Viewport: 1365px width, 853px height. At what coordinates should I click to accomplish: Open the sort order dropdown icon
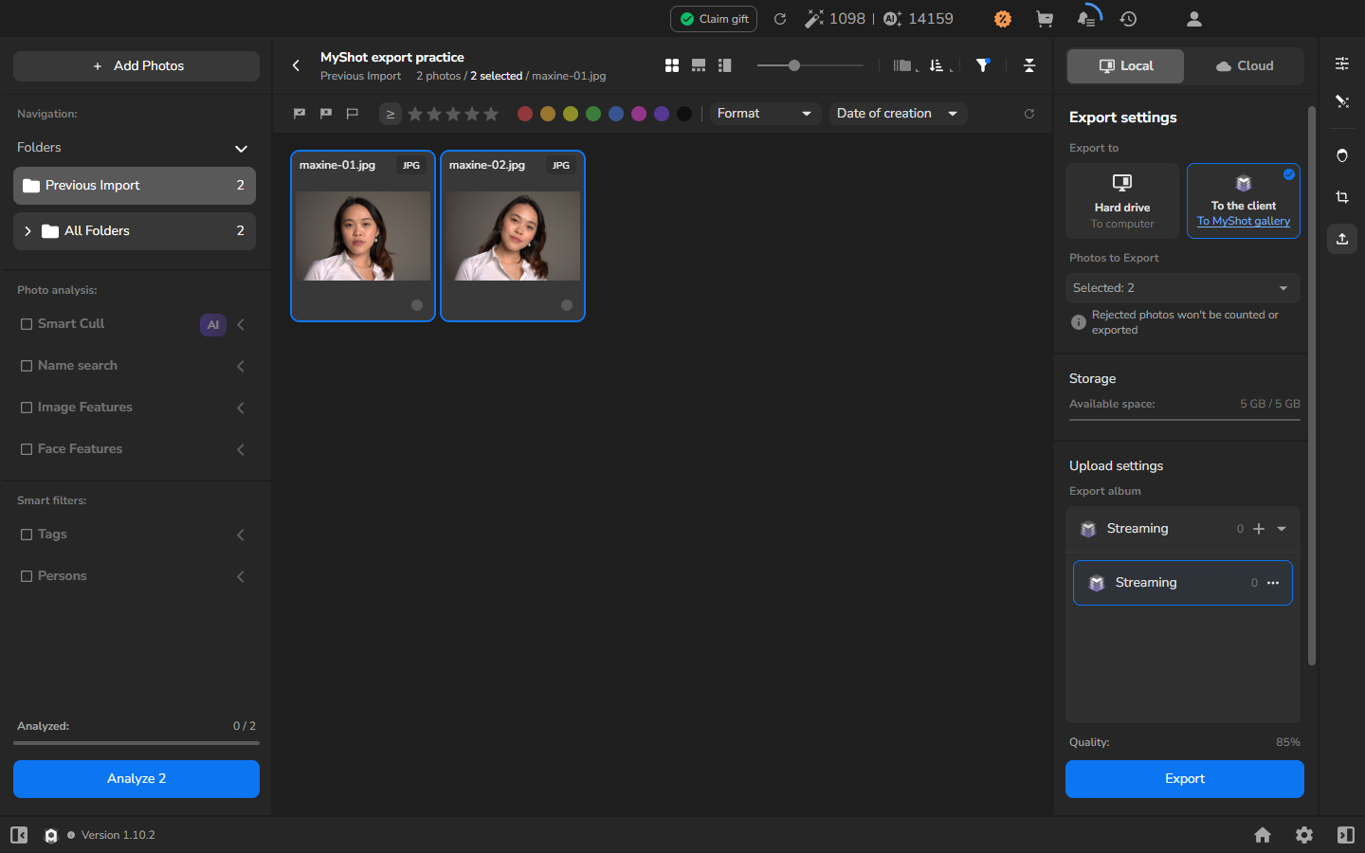click(x=938, y=65)
